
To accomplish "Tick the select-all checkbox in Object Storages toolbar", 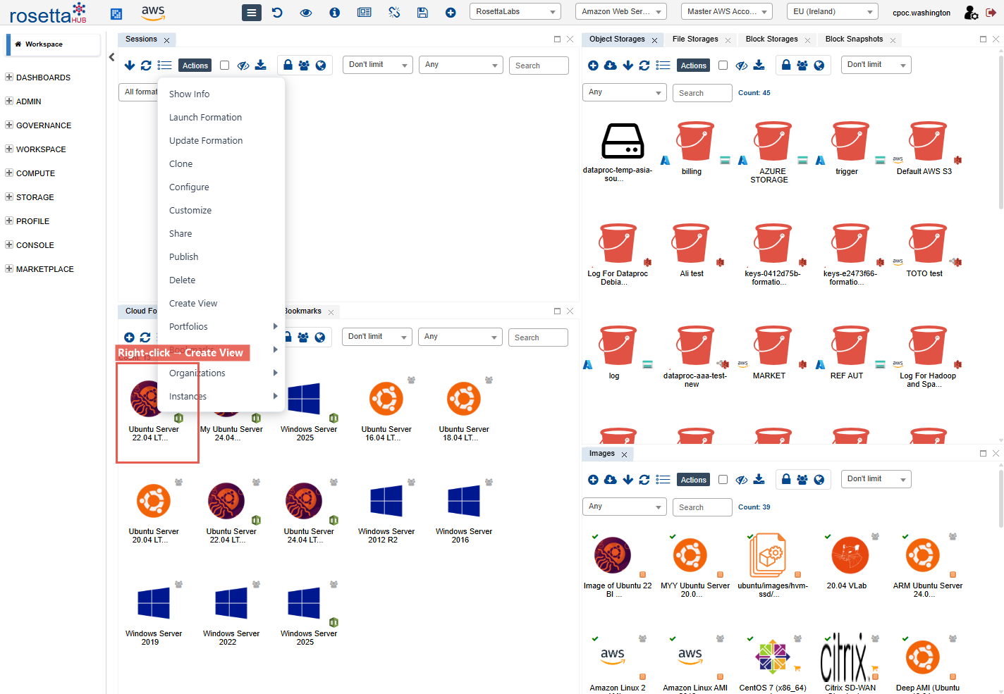I will (723, 66).
